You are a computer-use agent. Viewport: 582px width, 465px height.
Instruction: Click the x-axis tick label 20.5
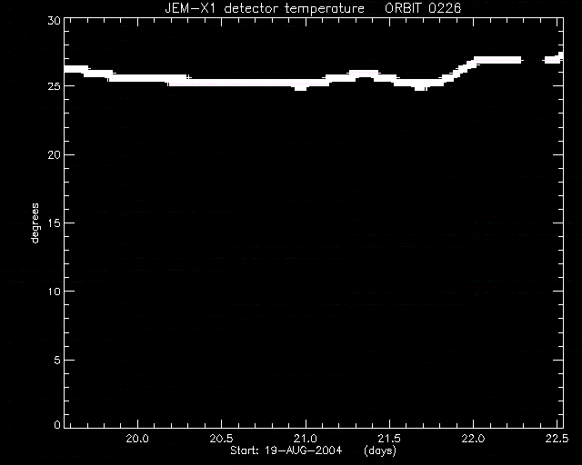221,439
